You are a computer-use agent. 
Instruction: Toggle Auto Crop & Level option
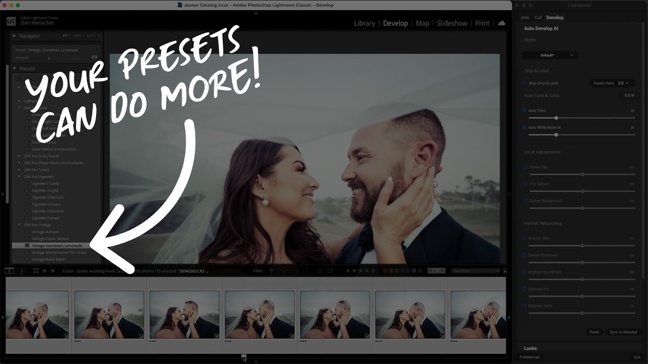pyautogui.click(x=524, y=83)
